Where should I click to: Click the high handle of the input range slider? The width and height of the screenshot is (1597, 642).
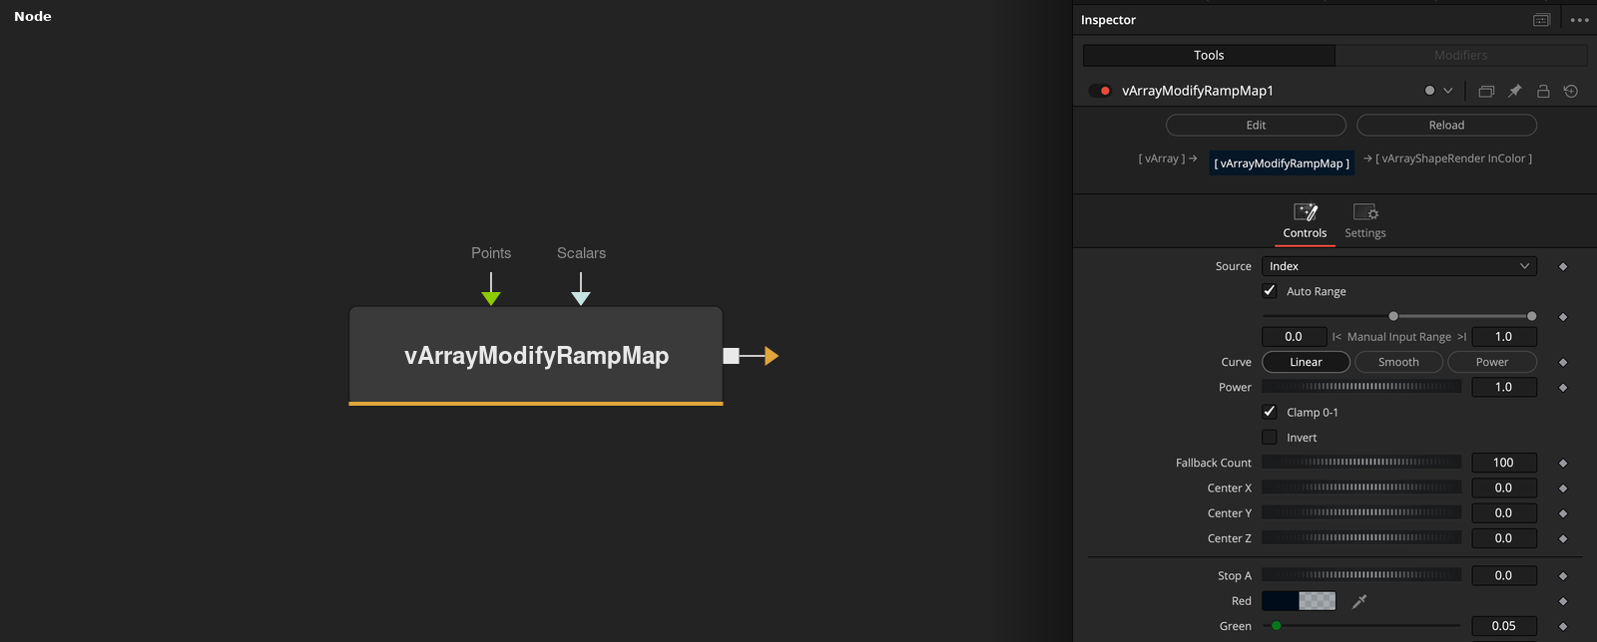(x=1531, y=316)
